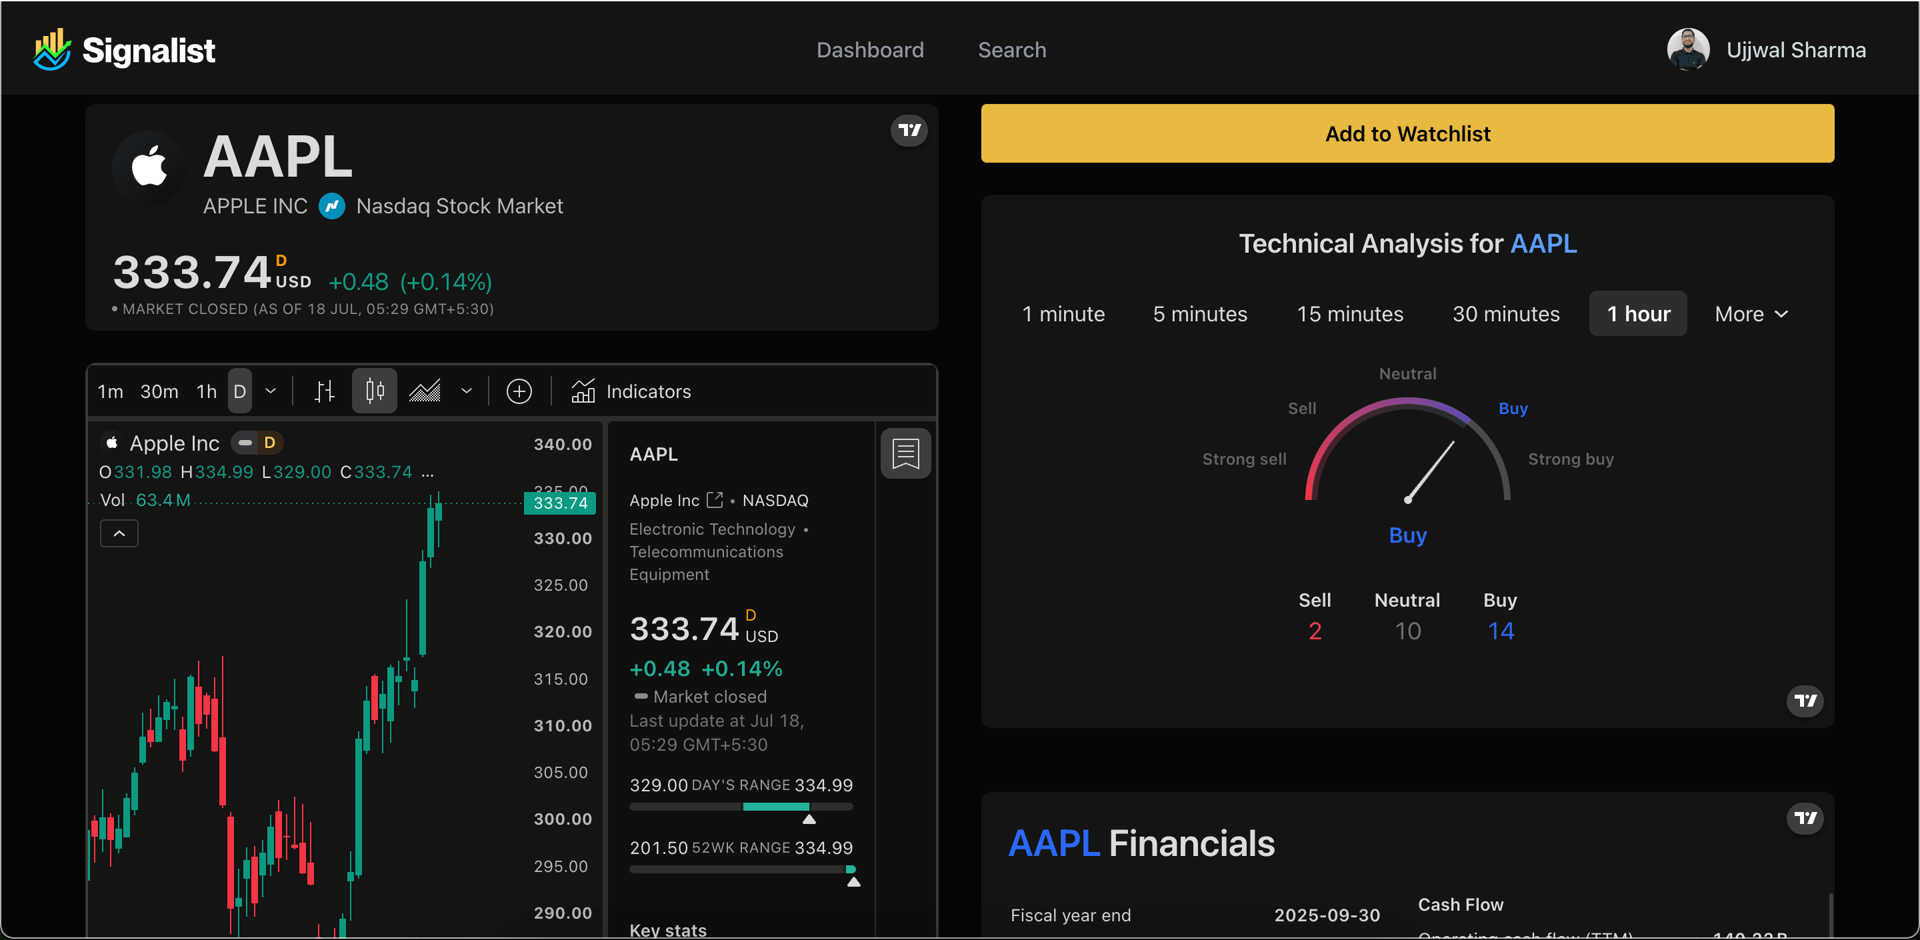Image resolution: width=1920 pixels, height=940 pixels.
Task: Open Ujjwal Sharma user name menu
Action: (1795, 50)
